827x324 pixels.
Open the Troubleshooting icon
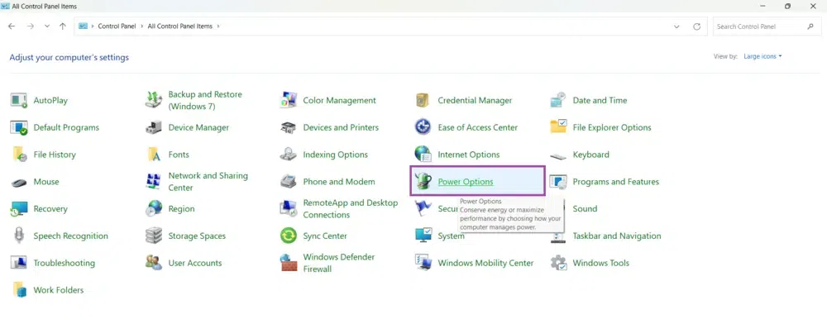click(x=19, y=263)
